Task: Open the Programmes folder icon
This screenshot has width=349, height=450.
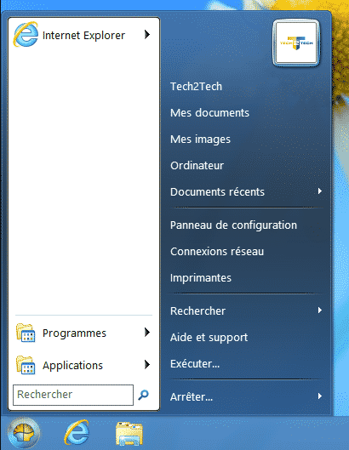Action: pos(26,333)
